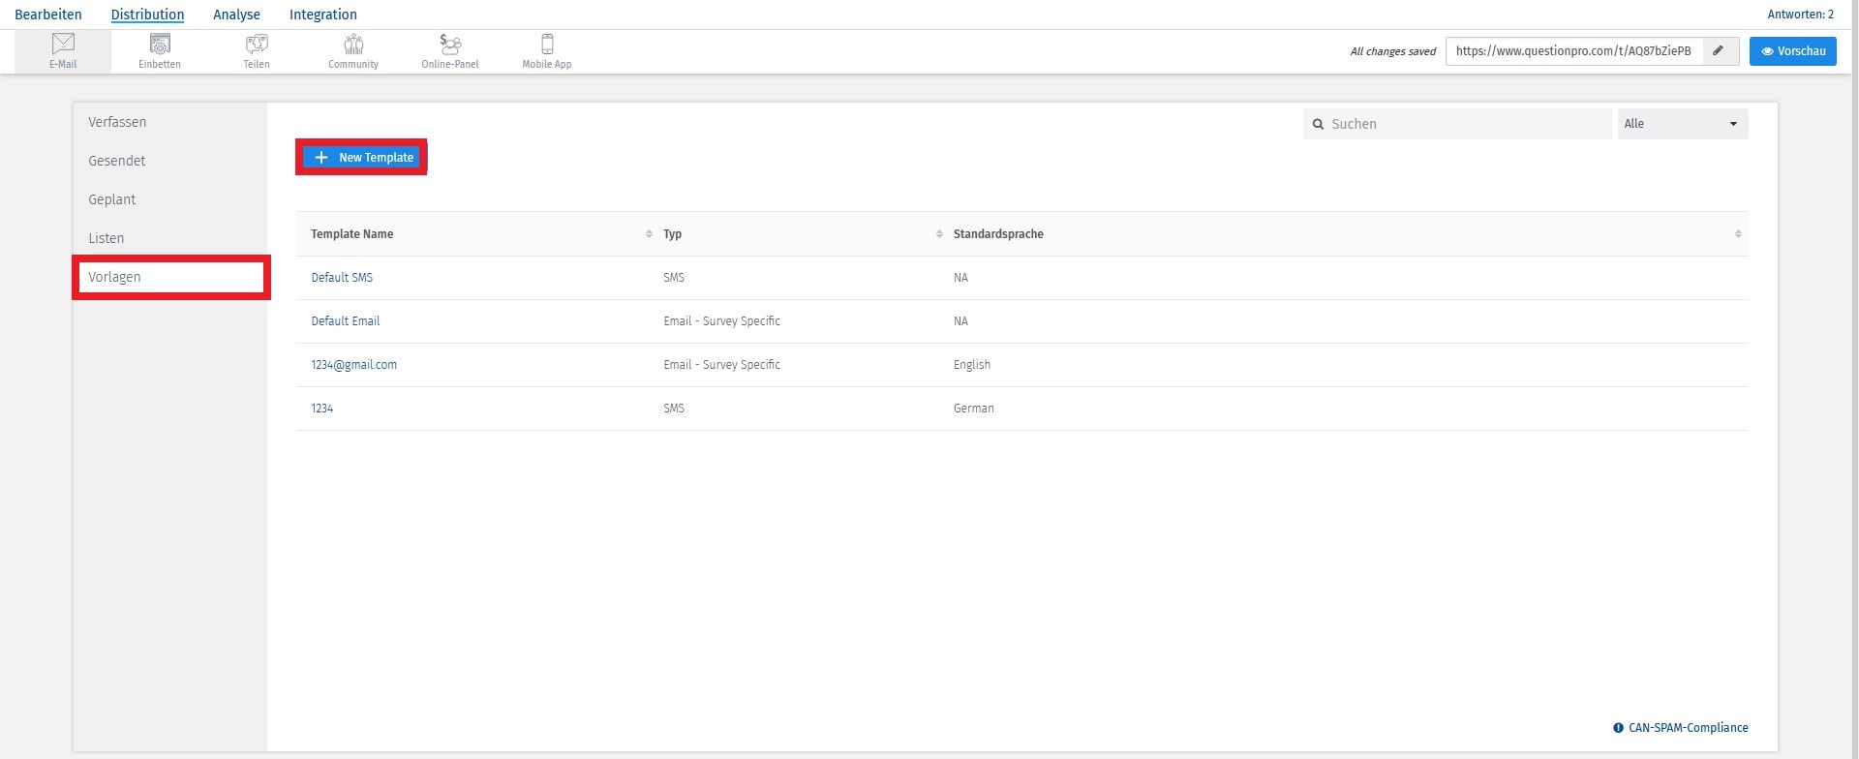Sort by Template Name column arrows
The image size is (1859, 759).
click(x=649, y=234)
